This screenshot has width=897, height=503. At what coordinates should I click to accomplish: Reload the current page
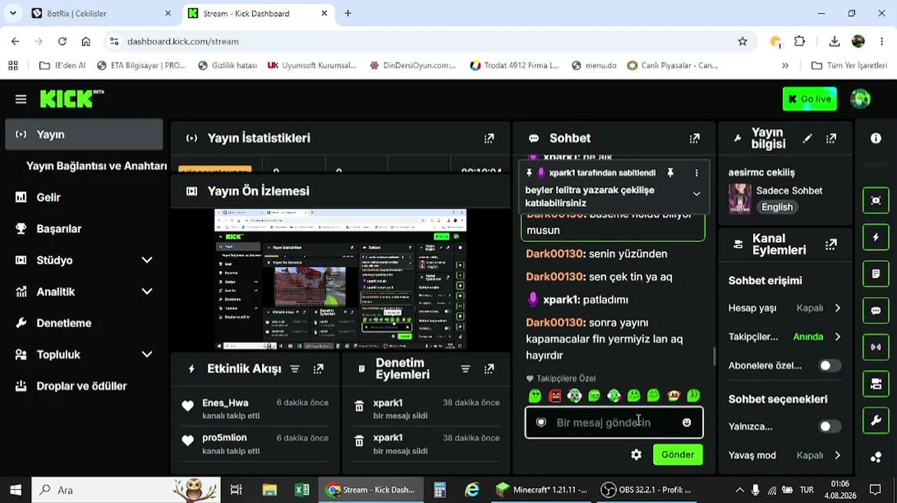62,41
